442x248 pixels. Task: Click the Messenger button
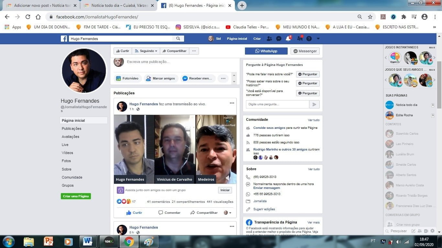tap(305, 51)
